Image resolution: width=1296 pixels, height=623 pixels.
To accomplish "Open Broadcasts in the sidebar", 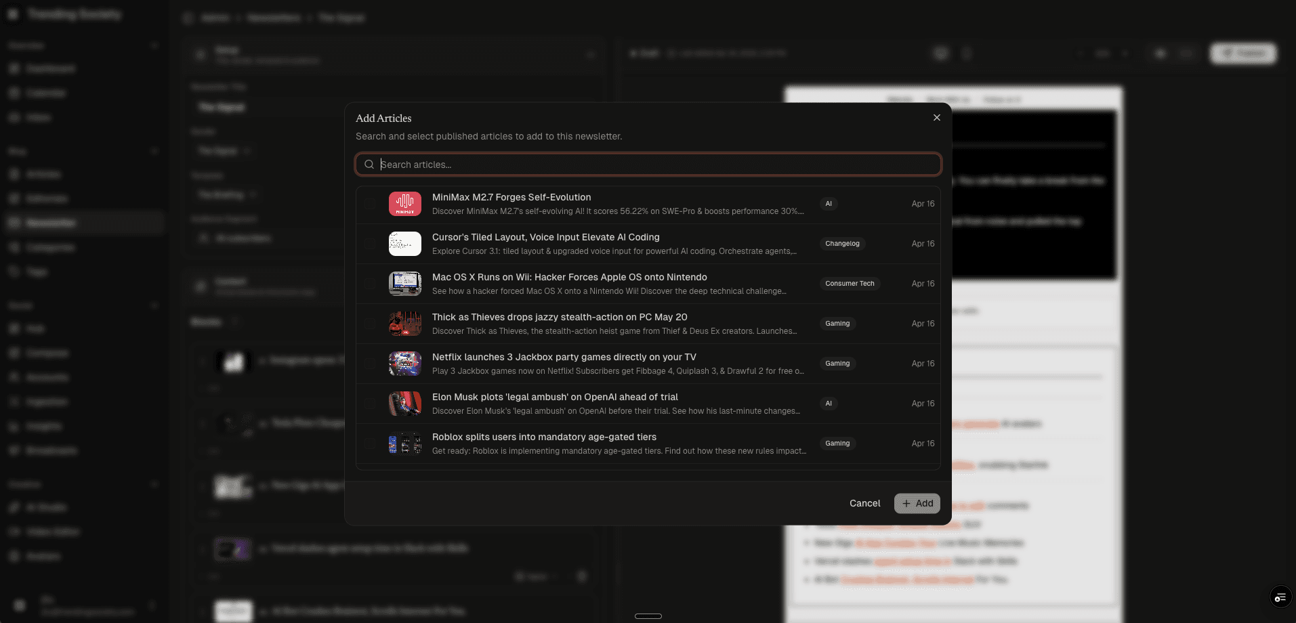I will (x=15, y=450).
